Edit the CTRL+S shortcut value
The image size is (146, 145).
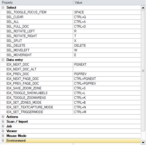pyautogui.click(x=107, y=88)
